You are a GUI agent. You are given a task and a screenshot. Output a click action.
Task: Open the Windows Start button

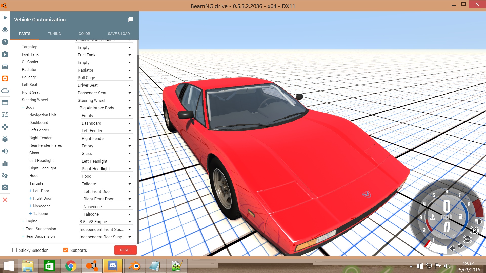[9, 266]
